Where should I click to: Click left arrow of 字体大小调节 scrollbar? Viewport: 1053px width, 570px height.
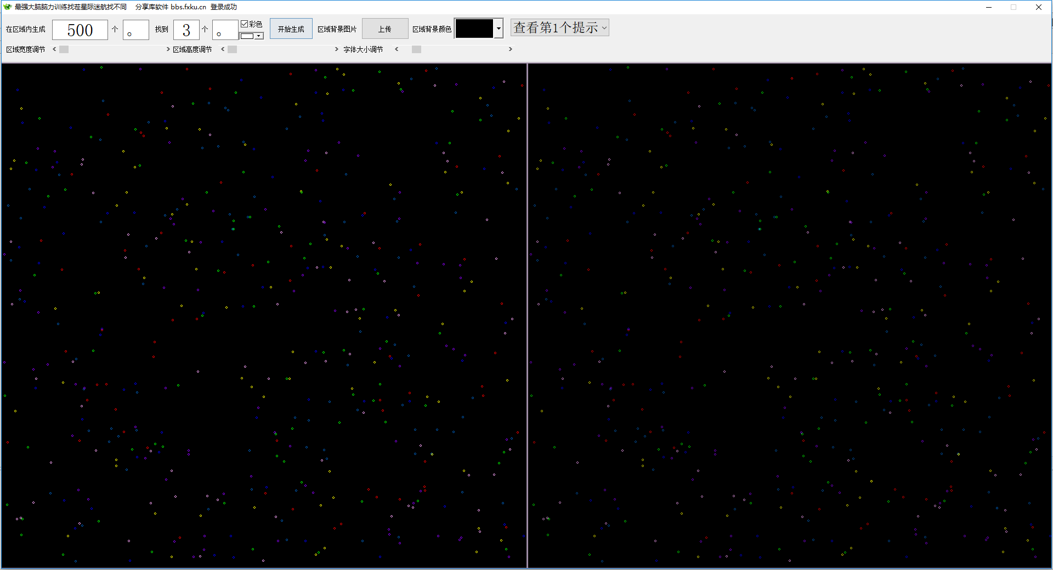click(397, 49)
